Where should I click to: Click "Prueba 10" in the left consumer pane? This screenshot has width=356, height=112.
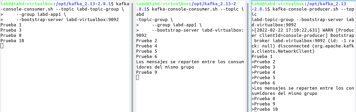point(12,41)
